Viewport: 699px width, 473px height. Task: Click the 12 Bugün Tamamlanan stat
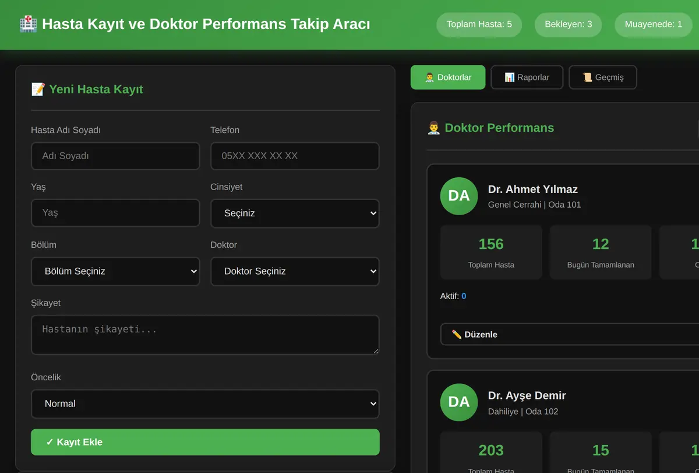point(601,252)
